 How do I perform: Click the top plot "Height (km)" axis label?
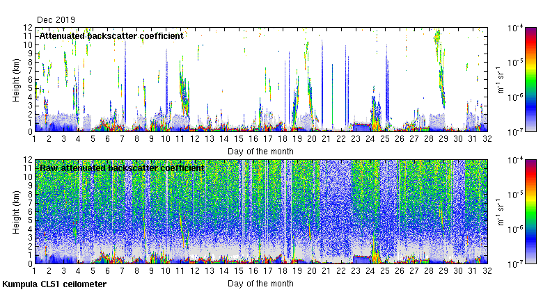[16, 80]
